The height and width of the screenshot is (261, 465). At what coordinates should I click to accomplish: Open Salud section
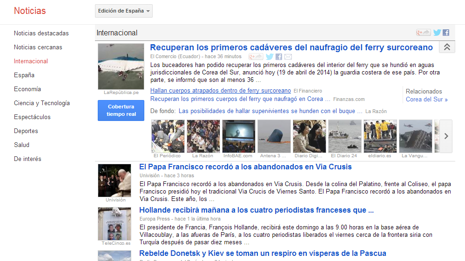[x=22, y=145]
